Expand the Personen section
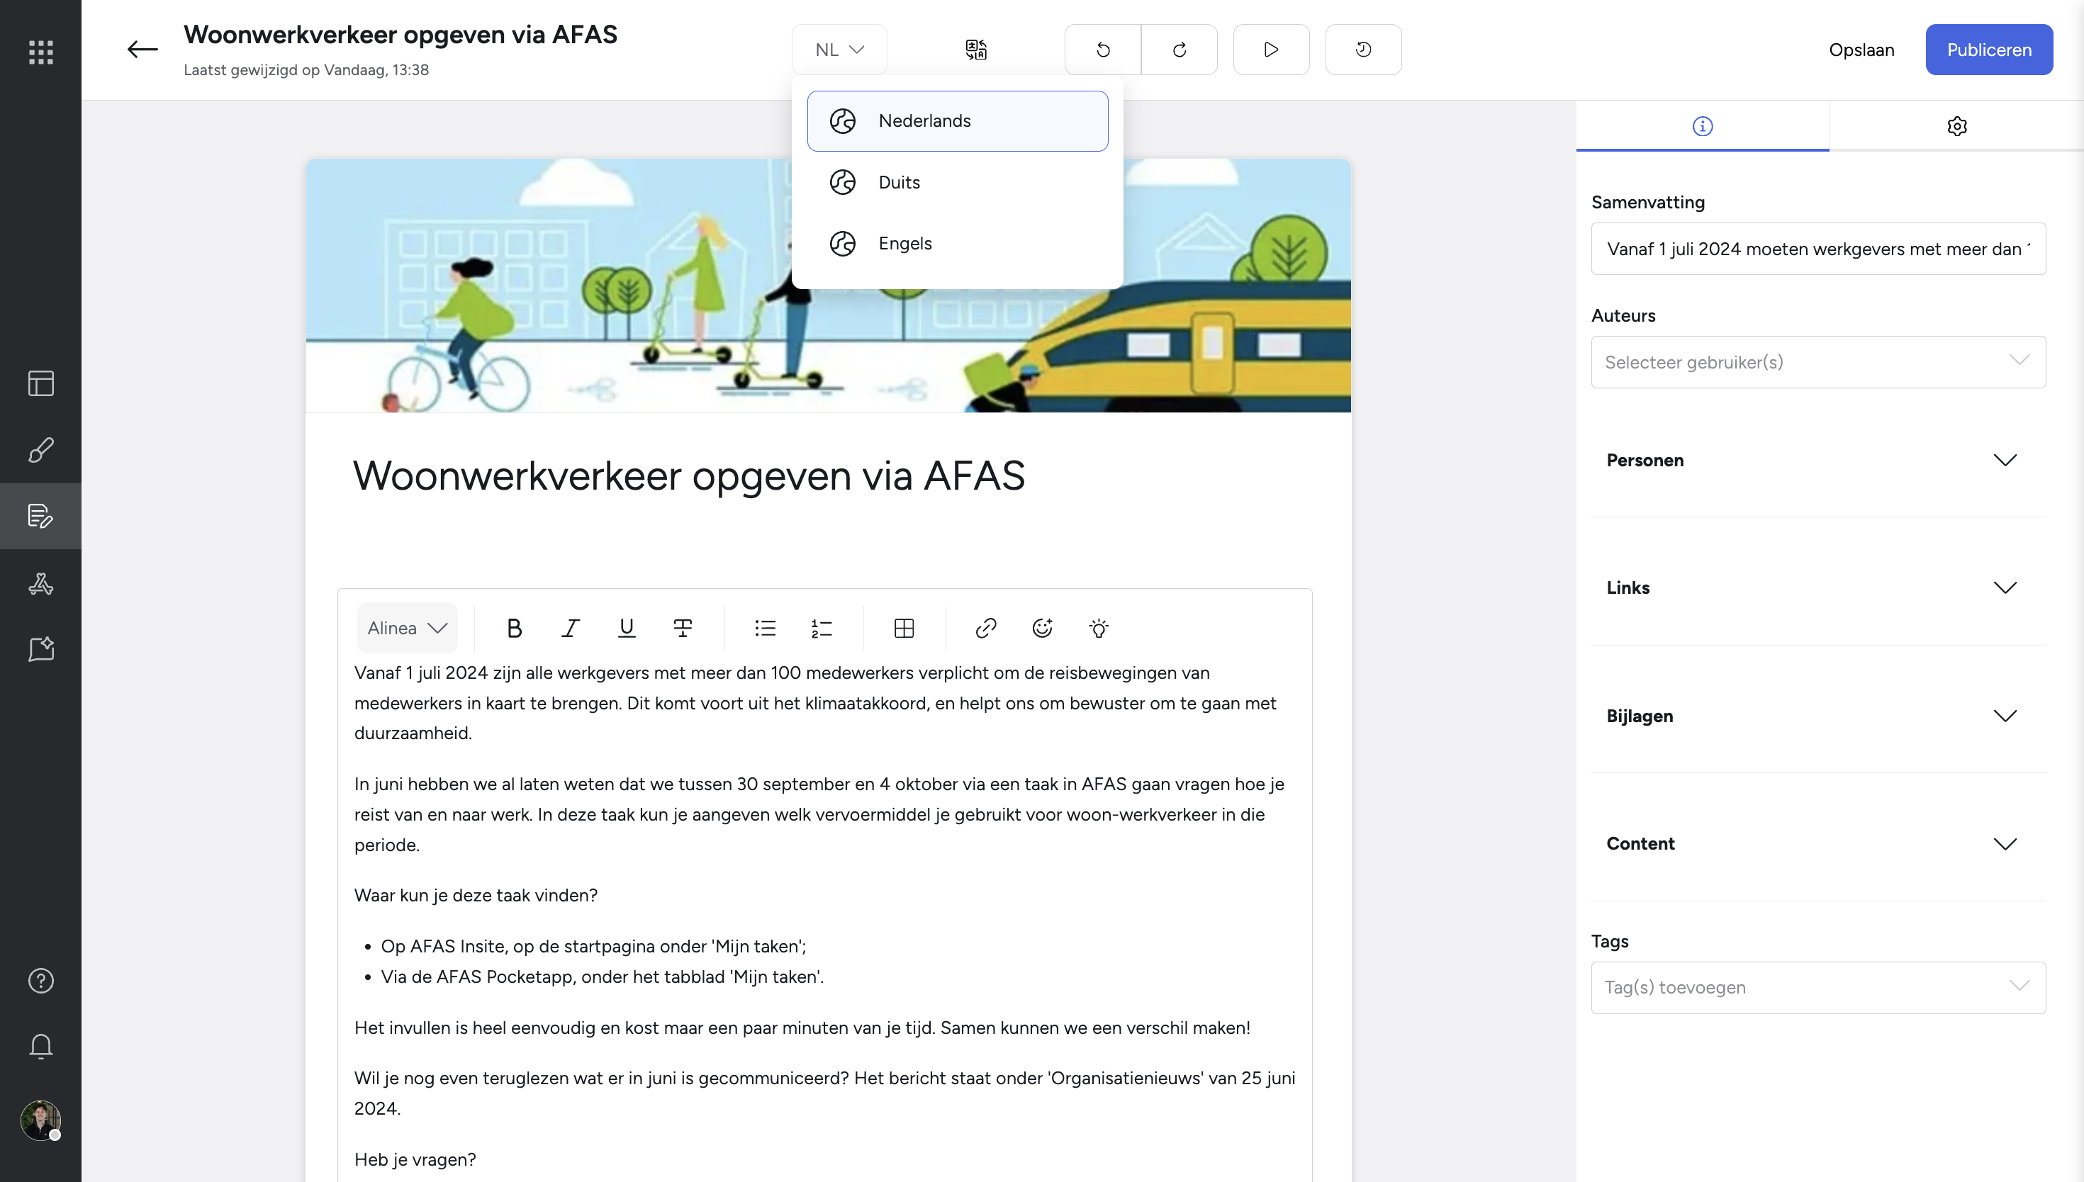 (1818, 461)
